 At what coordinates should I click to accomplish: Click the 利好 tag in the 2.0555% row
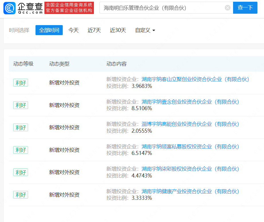coord(21,128)
